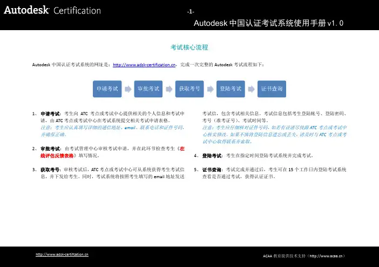Click the 考试核心流程 section heading
This screenshot has width=379, height=267.
click(x=189, y=48)
